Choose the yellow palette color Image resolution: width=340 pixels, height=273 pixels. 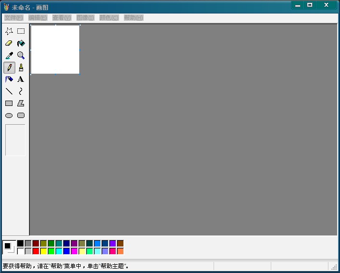(44, 251)
